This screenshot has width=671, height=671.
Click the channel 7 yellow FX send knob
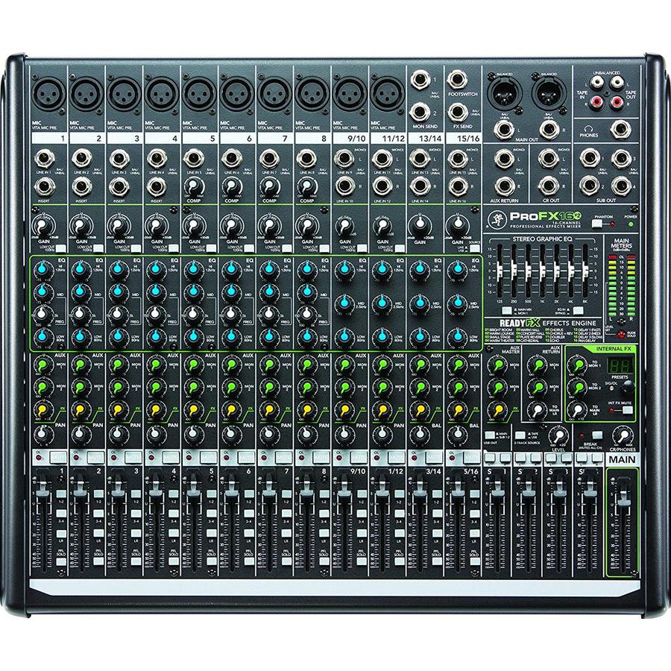268,410
